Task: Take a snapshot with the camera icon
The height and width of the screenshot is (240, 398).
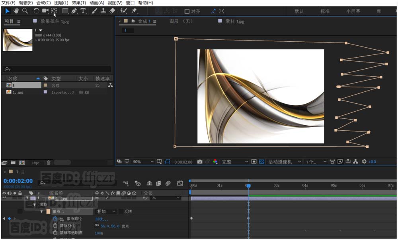Action: (200, 162)
